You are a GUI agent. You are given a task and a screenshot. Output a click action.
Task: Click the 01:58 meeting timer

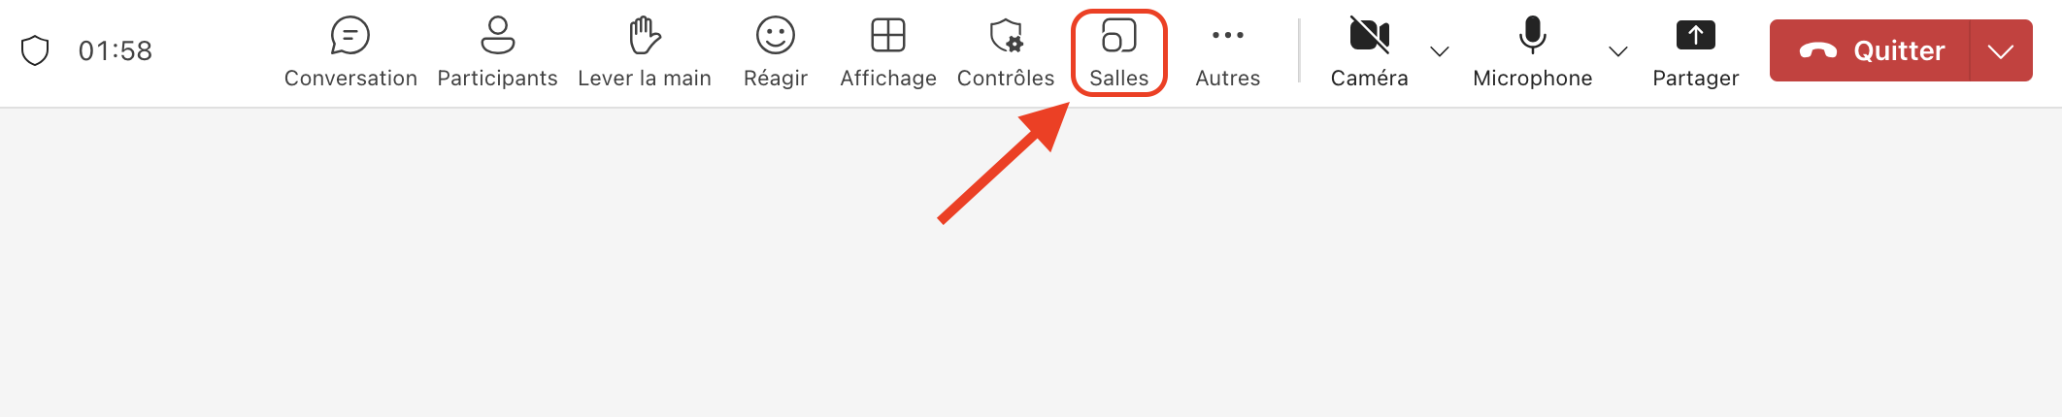[116, 50]
